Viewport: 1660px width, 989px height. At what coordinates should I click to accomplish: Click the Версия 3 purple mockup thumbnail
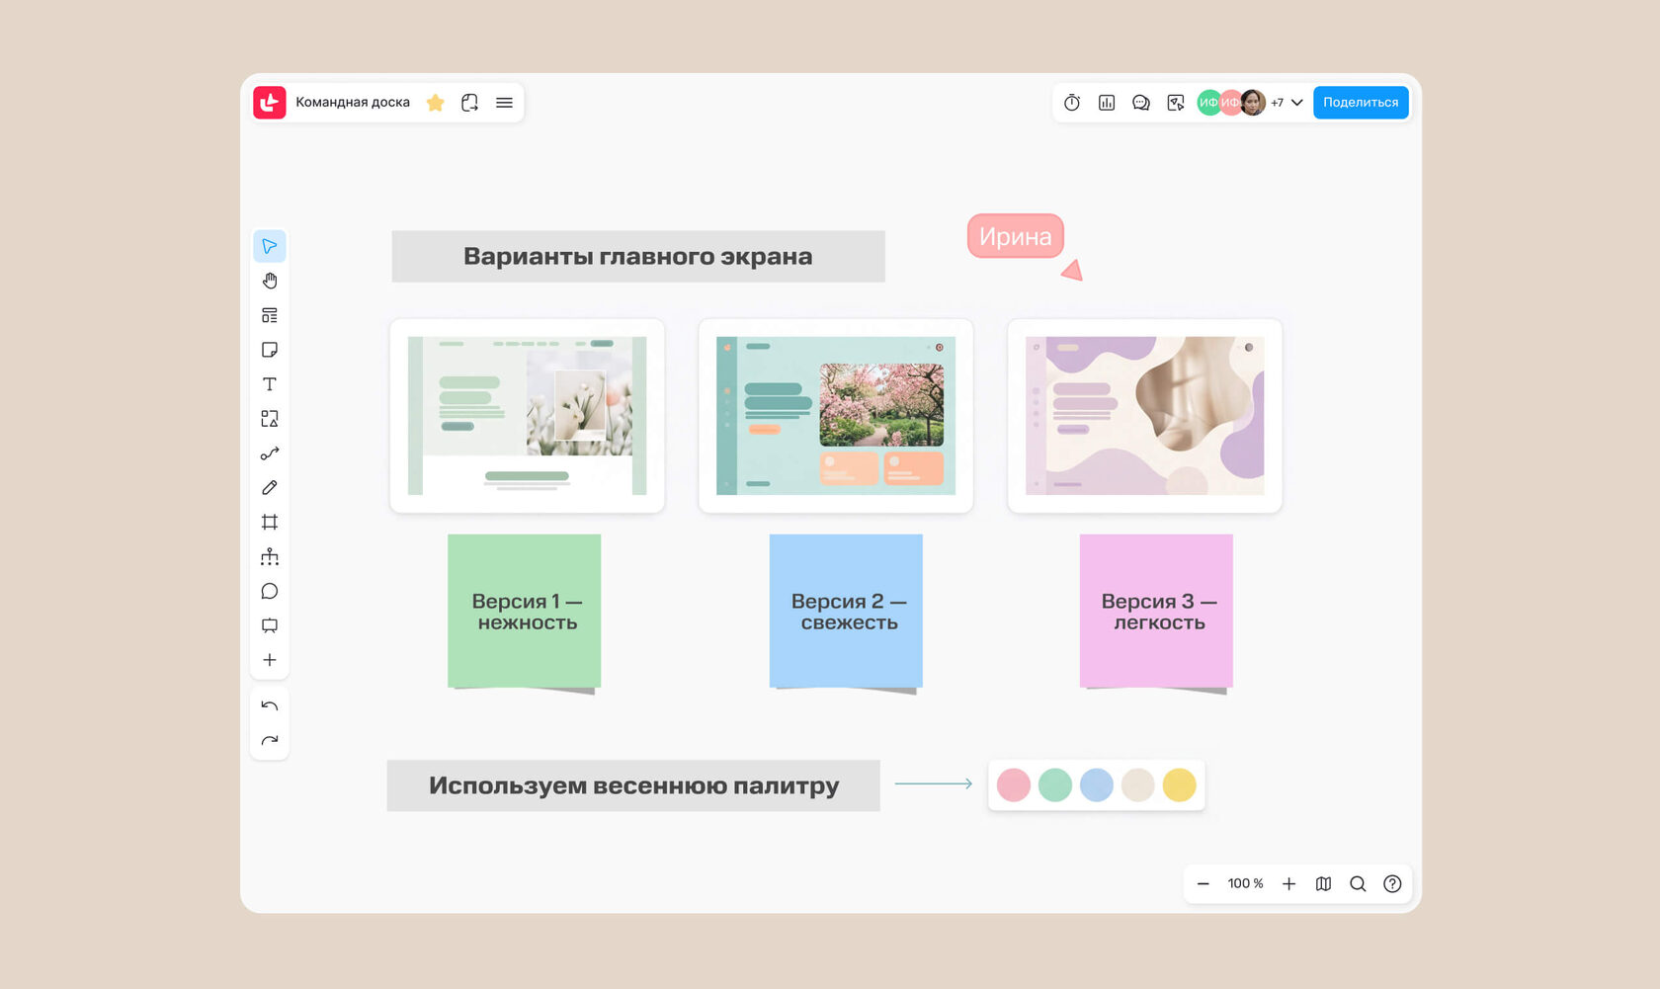click(x=1144, y=416)
